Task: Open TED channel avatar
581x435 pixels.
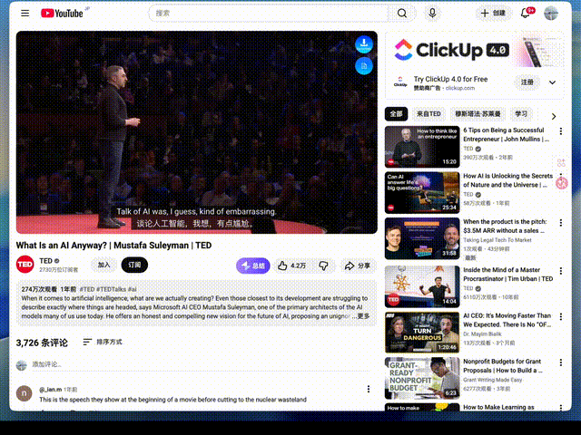Action: point(25,265)
